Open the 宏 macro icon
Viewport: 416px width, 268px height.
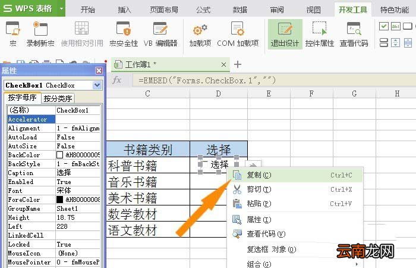coord(12,34)
